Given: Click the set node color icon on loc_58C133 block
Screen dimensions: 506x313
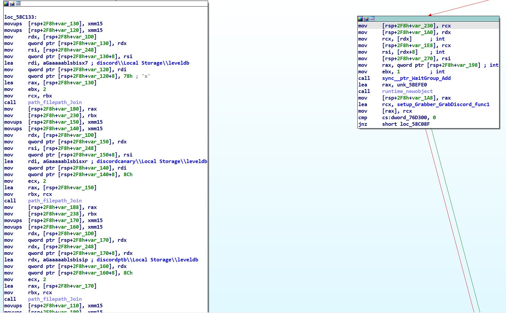Looking at the screenshot, I should (6, 4).
